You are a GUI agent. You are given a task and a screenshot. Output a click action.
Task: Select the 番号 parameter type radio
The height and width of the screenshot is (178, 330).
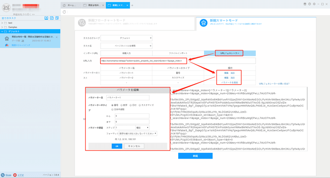(x=112, y=105)
